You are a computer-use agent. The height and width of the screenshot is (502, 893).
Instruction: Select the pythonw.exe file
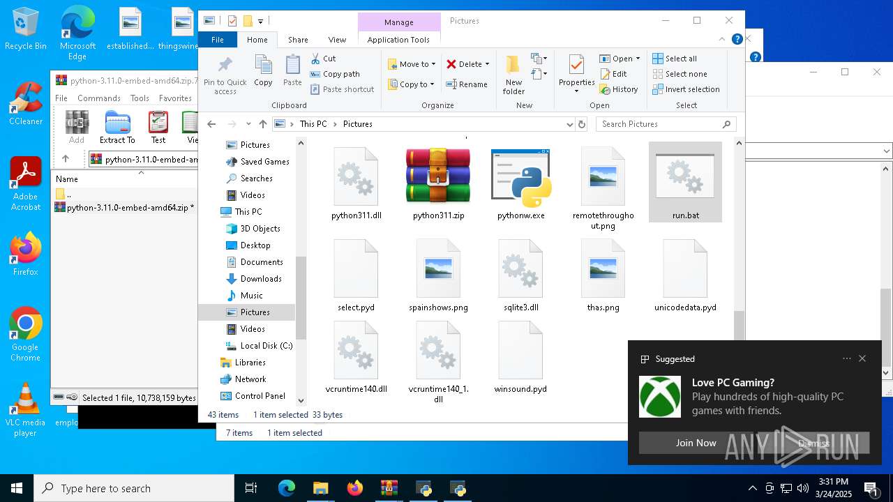pyautogui.click(x=521, y=184)
